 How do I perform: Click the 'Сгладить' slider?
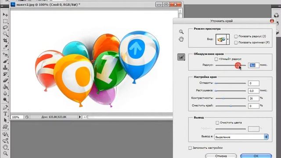pos(231,83)
